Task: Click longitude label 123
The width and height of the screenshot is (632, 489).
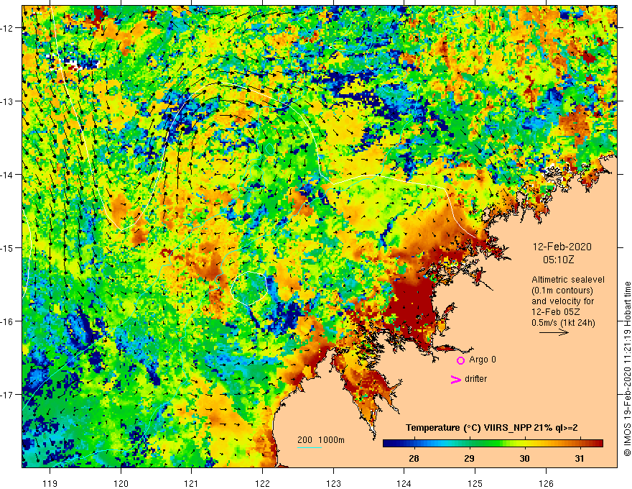Action: [333, 483]
